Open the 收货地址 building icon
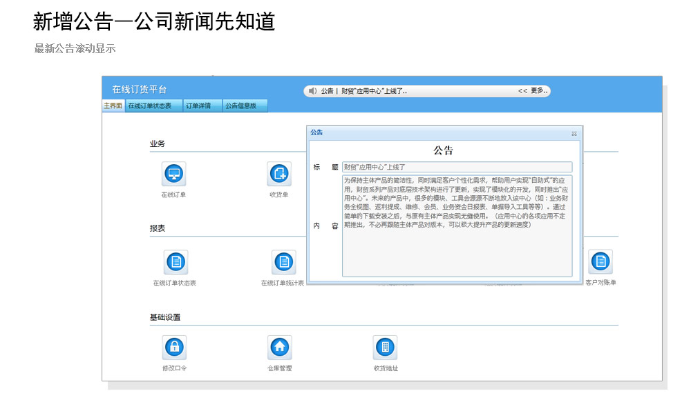Screen dimensions: 691x400 [385, 347]
